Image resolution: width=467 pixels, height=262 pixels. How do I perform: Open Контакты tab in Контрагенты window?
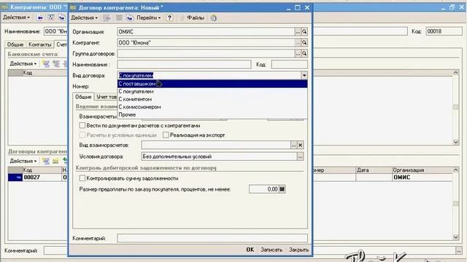click(x=40, y=44)
